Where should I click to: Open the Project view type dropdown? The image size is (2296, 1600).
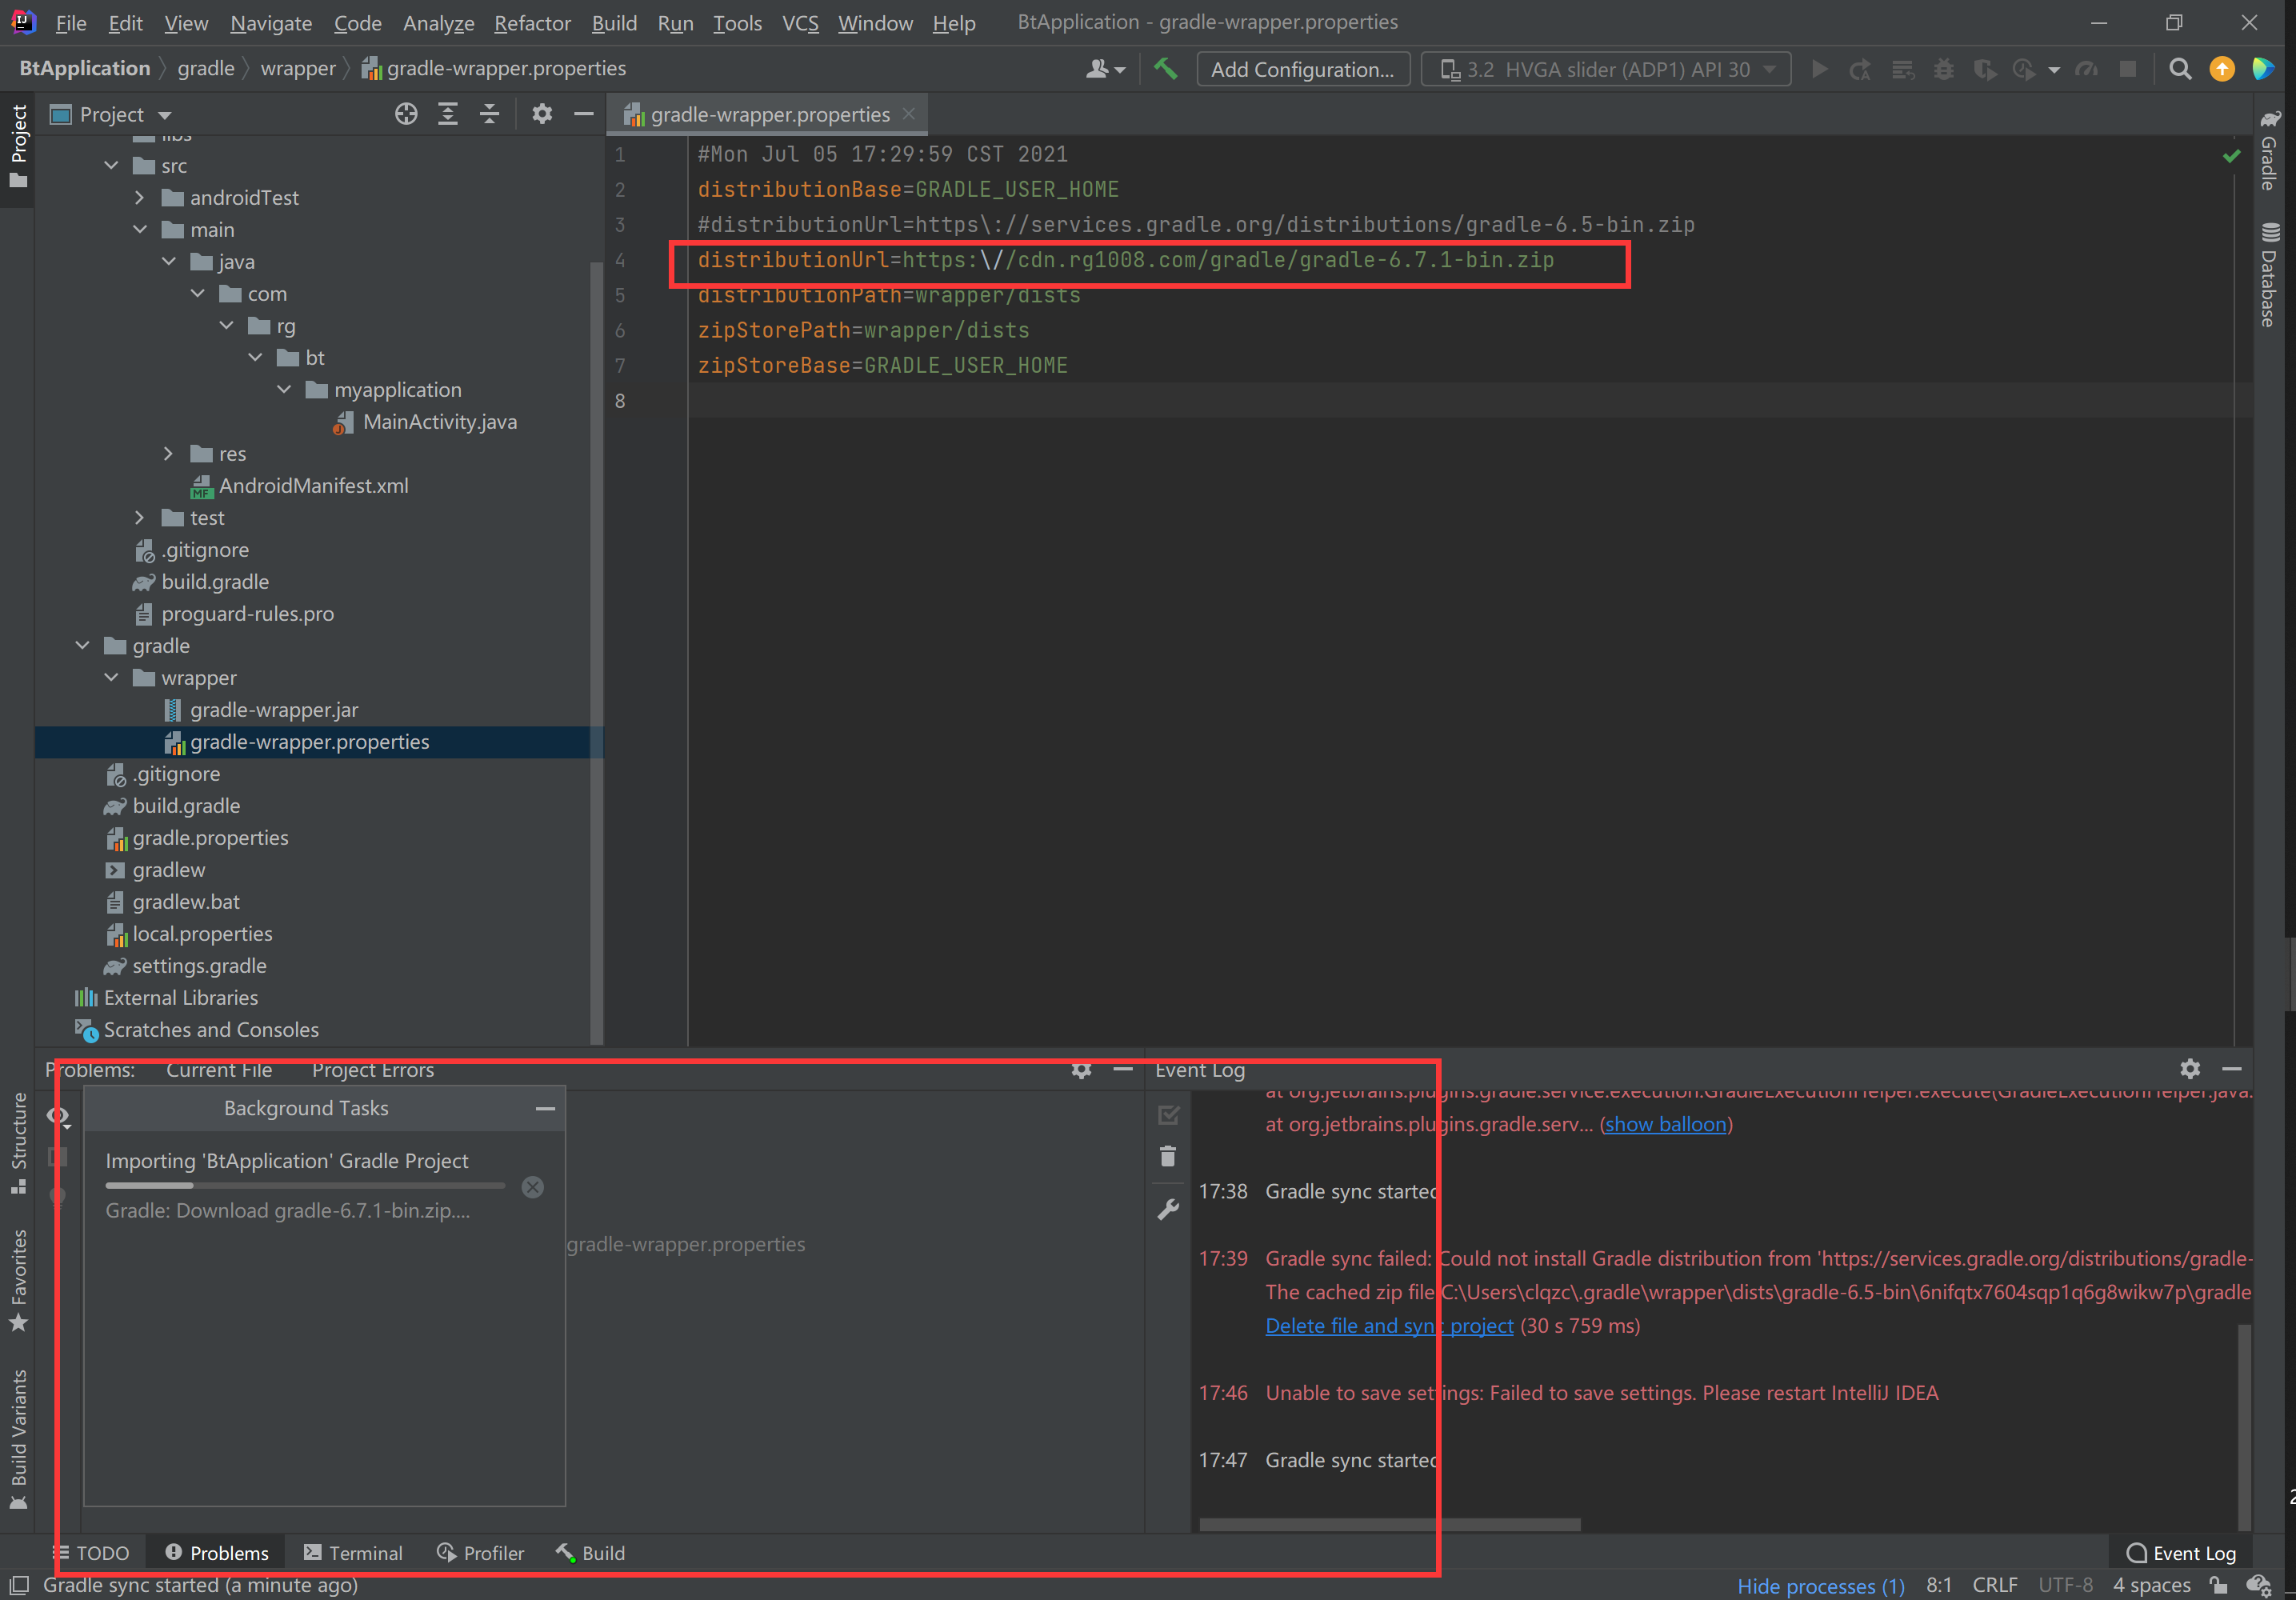click(112, 114)
